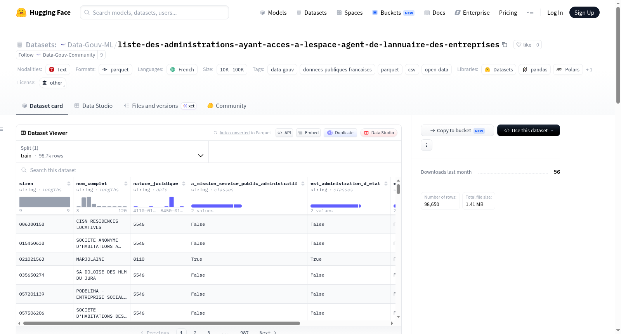Toggle the left sidebar hamburger icon

pos(2,129)
